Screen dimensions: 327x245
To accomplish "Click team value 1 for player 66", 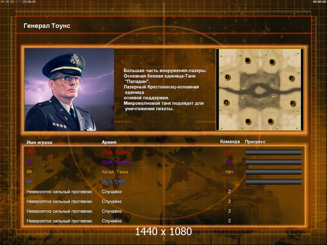I will [229, 182].
